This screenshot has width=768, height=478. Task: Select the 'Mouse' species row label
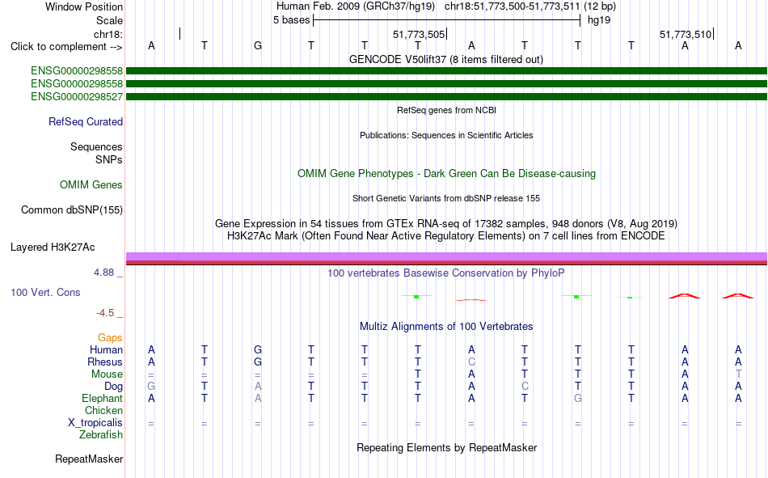click(107, 374)
